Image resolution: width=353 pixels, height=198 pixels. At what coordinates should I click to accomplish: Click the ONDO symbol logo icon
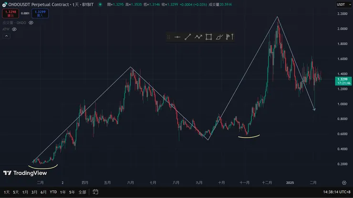[x=4, y=4]
